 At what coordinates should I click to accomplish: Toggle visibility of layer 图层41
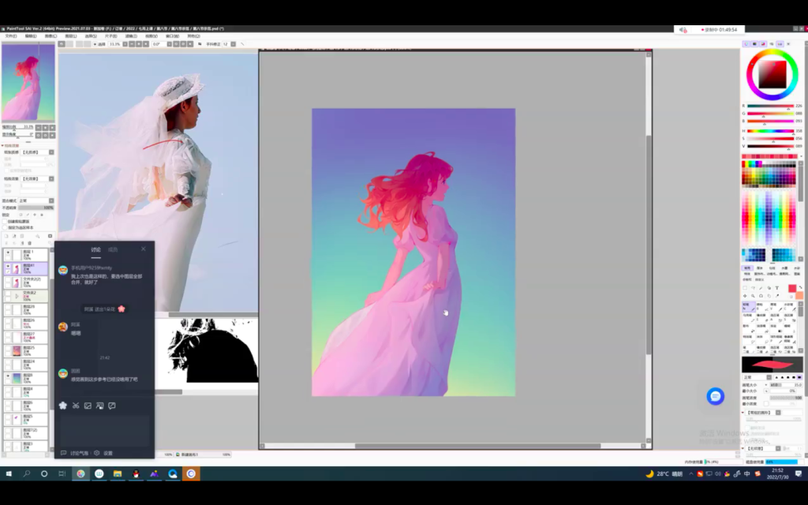[x=8, y=267]
